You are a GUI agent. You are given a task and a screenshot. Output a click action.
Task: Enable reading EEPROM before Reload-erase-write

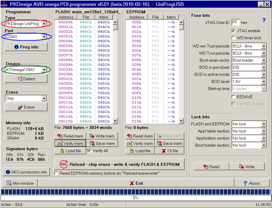(56, 173)
